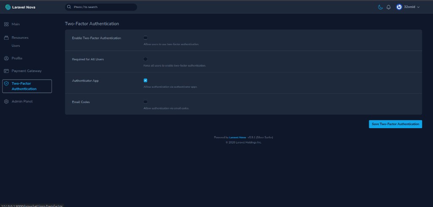Click the 32omid user avatar icon
Screen dimensions: 433x207
pyautogui.click(x=399, y=7)
